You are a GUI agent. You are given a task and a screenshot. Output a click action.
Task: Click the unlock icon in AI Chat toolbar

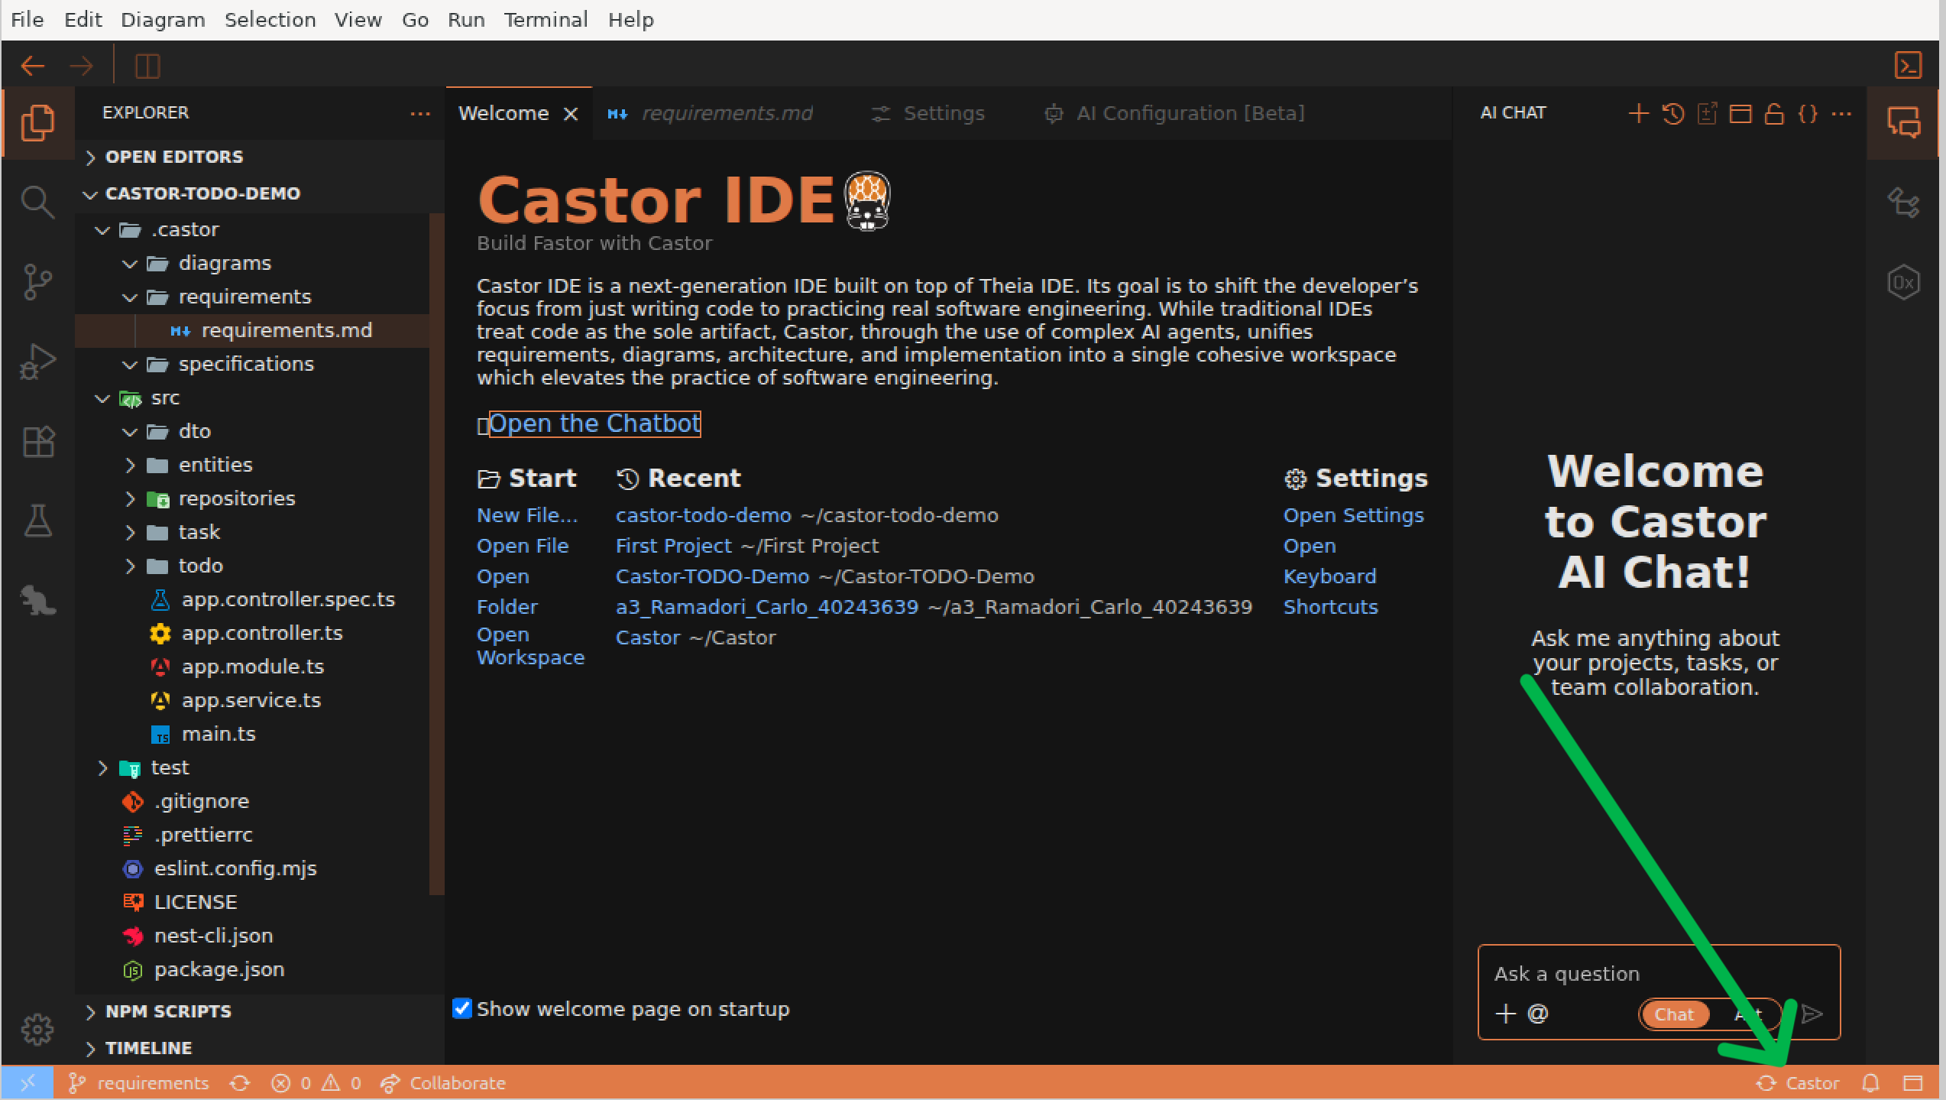(1773, 114)
